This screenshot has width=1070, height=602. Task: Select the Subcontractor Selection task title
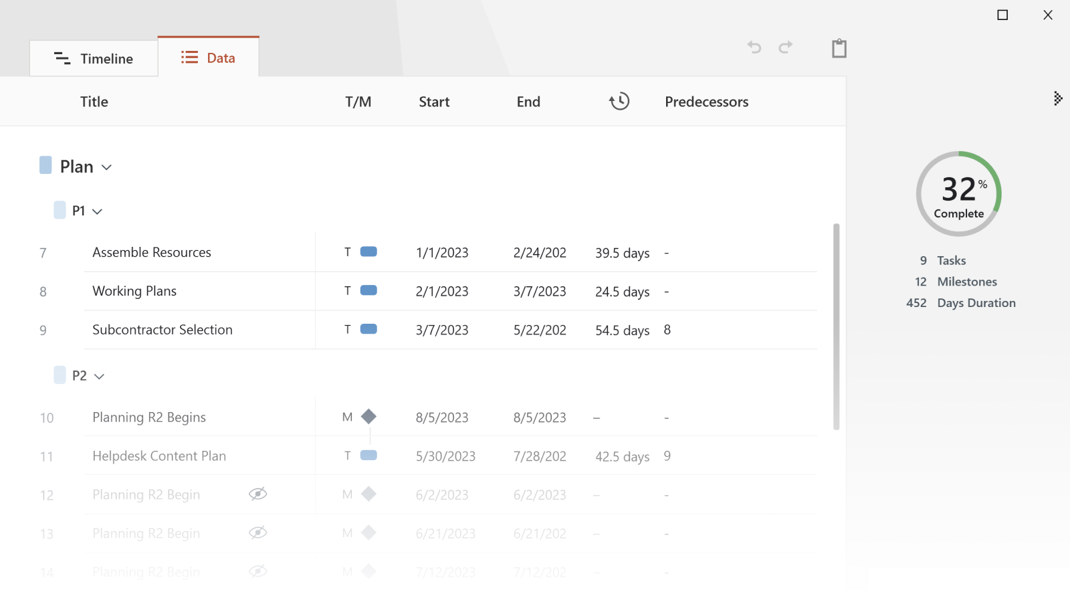pyautogui.click(x=163, y=329)
